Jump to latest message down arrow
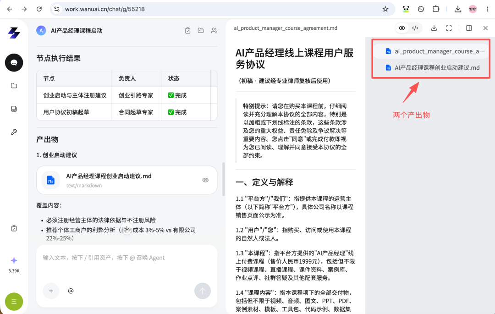495x314 pixels. 127,229
